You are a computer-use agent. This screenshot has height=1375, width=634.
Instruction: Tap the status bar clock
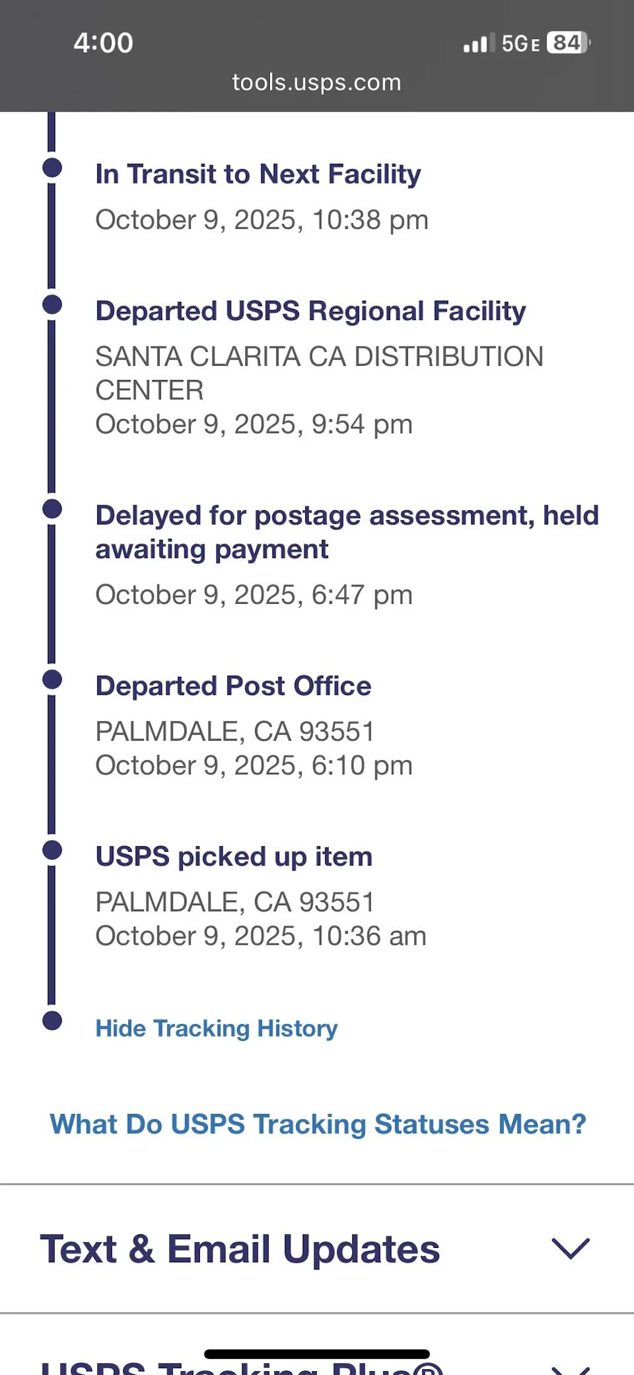click(x=103, y=43)
